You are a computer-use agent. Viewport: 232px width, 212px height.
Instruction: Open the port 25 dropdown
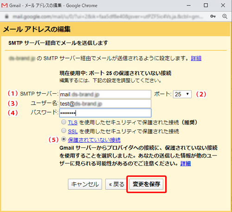click(x=182, y=94)
